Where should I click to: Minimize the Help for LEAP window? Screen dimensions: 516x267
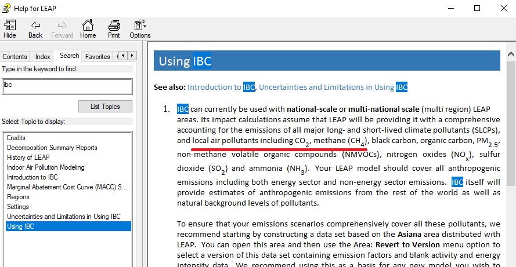(x=451, y=8)
